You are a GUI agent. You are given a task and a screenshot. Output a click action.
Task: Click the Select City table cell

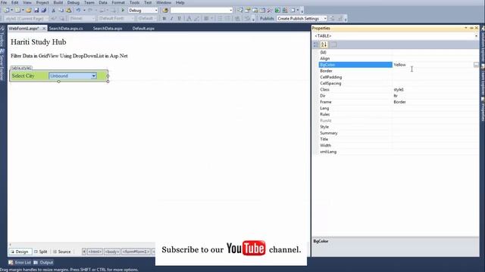coord(23,76)
